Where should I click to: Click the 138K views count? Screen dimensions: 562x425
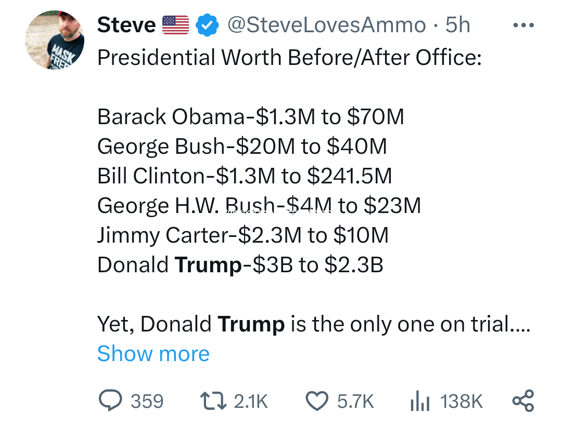tap(462, 401)
